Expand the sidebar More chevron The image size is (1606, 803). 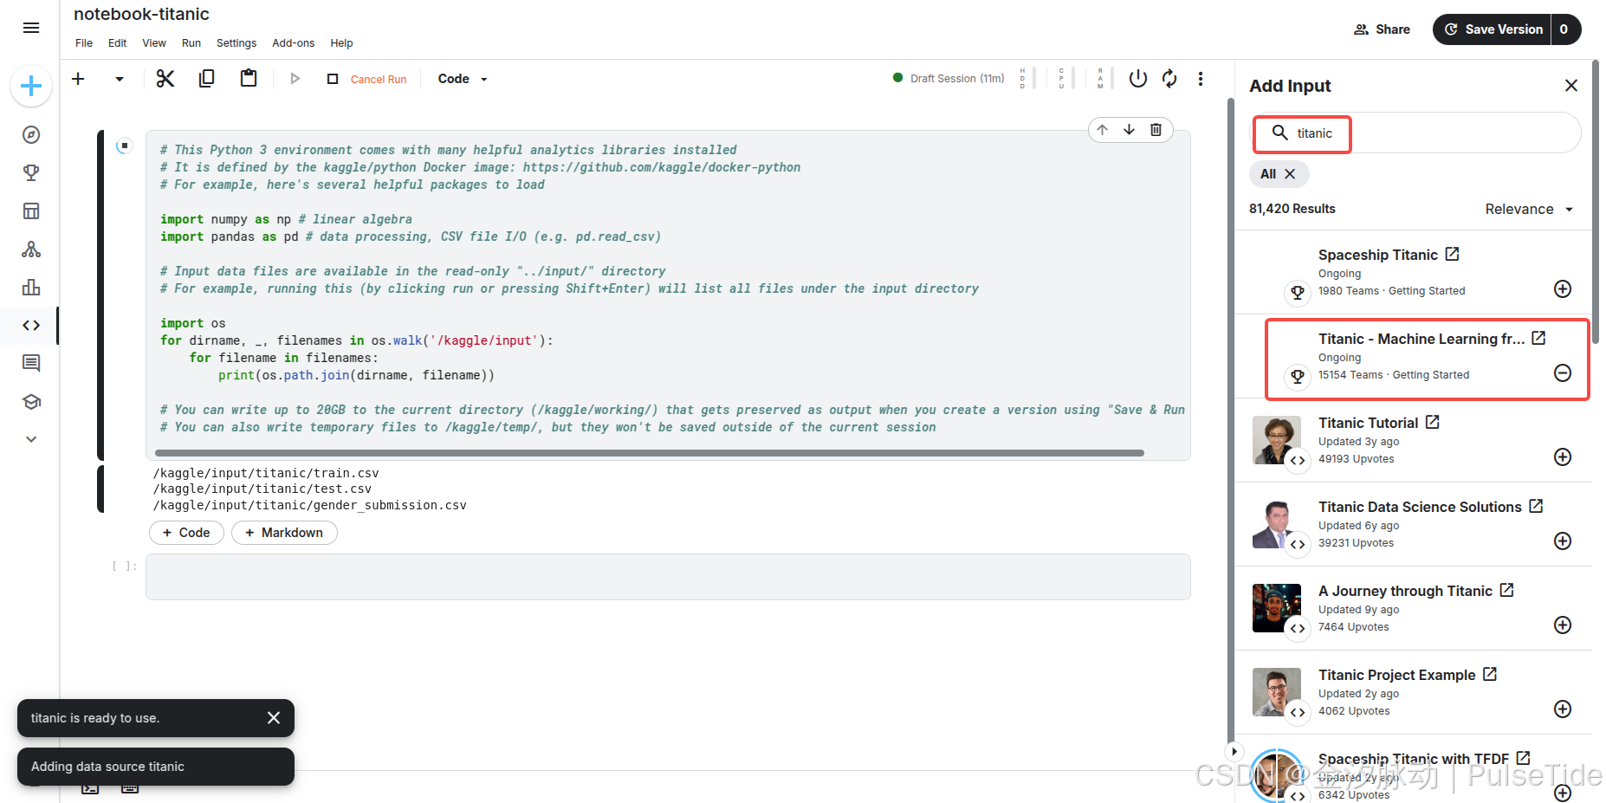pos(31,439)
